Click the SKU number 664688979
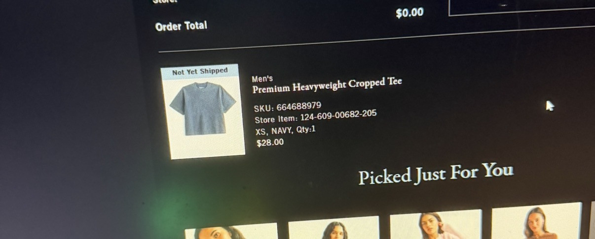The width and height of the screenshot is (595, 239). coord(298,107)
